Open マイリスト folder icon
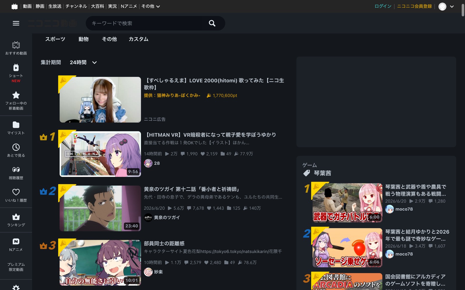Screen dimensions: 465x290 [x=16, y=125]
